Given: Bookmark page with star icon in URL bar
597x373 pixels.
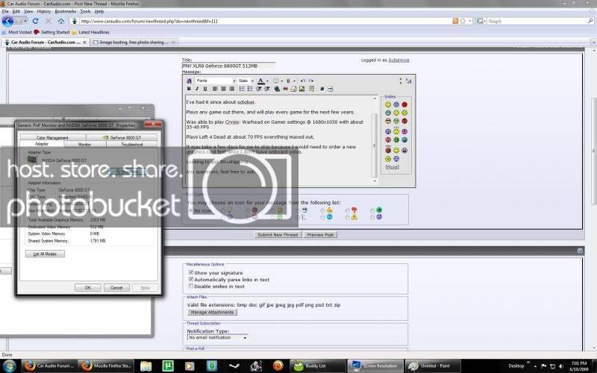Looking at the screenshot, I should pos(463,22).
